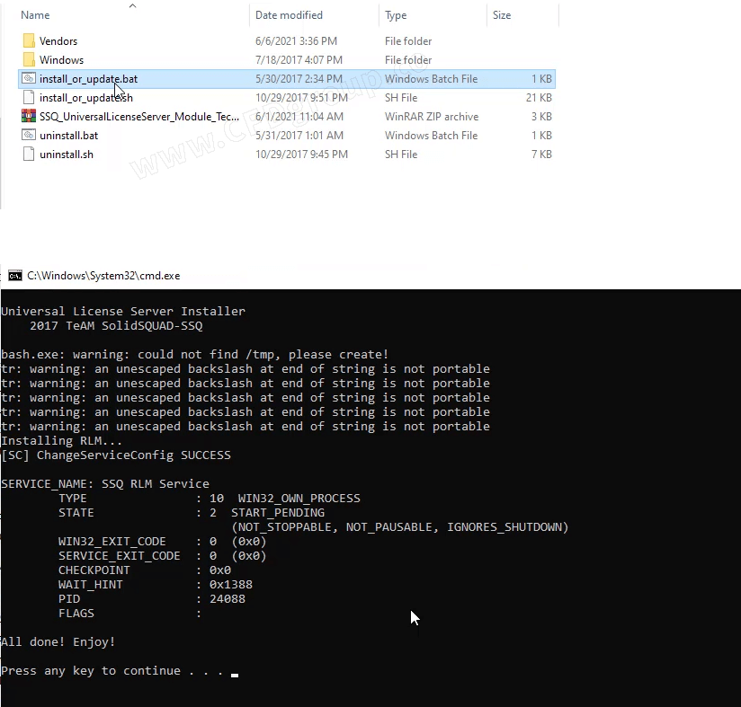Select the uninstall.bat file name
Screen dimensions: 741x707
click(69, 136)
